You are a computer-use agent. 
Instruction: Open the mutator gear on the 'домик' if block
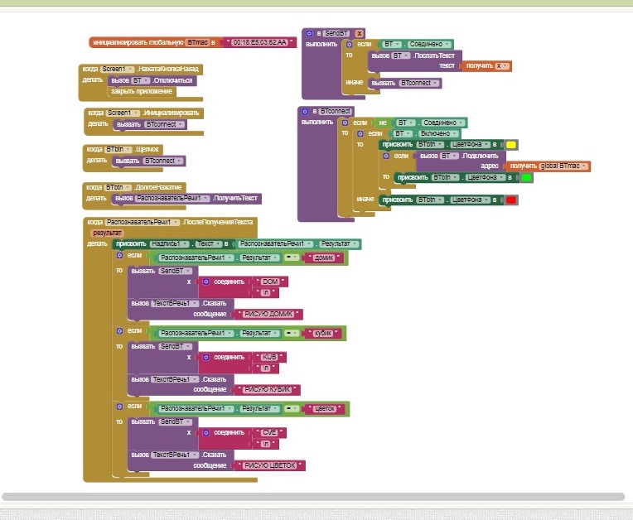click(119, 257)
